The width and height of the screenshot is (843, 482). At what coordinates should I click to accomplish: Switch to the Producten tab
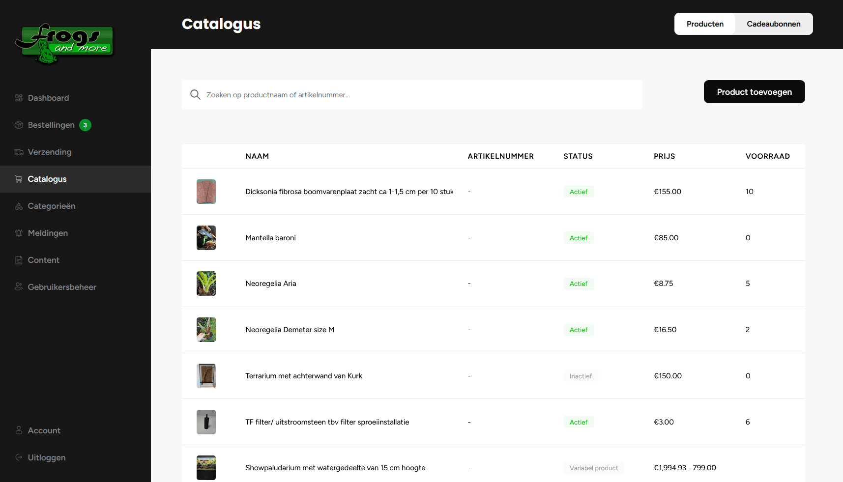click(x=705, y=24)
